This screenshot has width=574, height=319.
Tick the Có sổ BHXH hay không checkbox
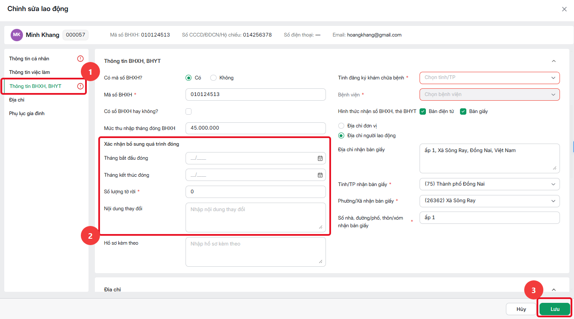188,111
